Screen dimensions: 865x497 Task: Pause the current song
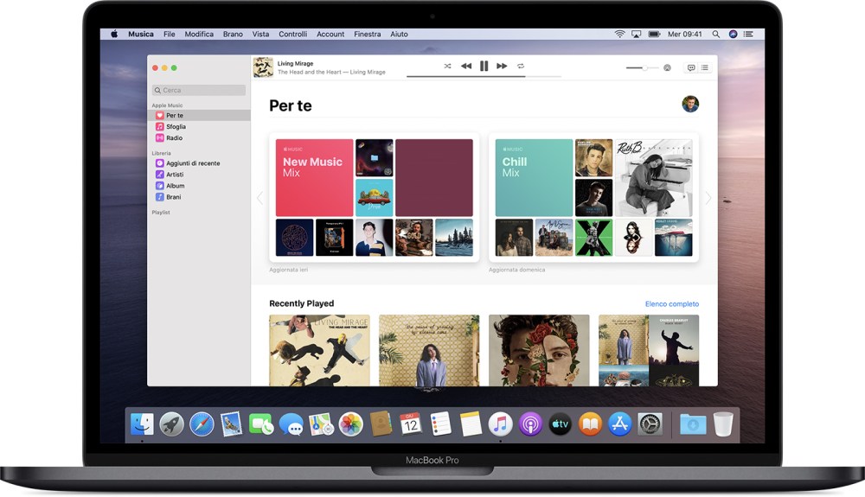(x=484, y=66)
